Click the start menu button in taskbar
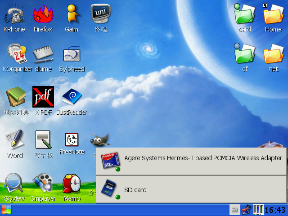Image resolution: width=288 pixels, height=216 pixels. pos(6,210)
